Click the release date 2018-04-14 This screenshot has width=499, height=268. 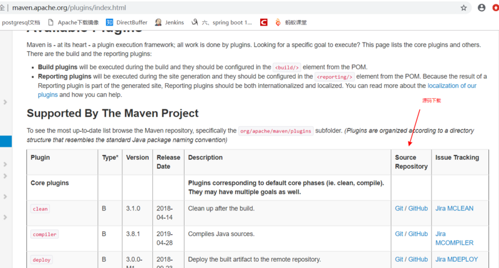click(x=165, y=213)
